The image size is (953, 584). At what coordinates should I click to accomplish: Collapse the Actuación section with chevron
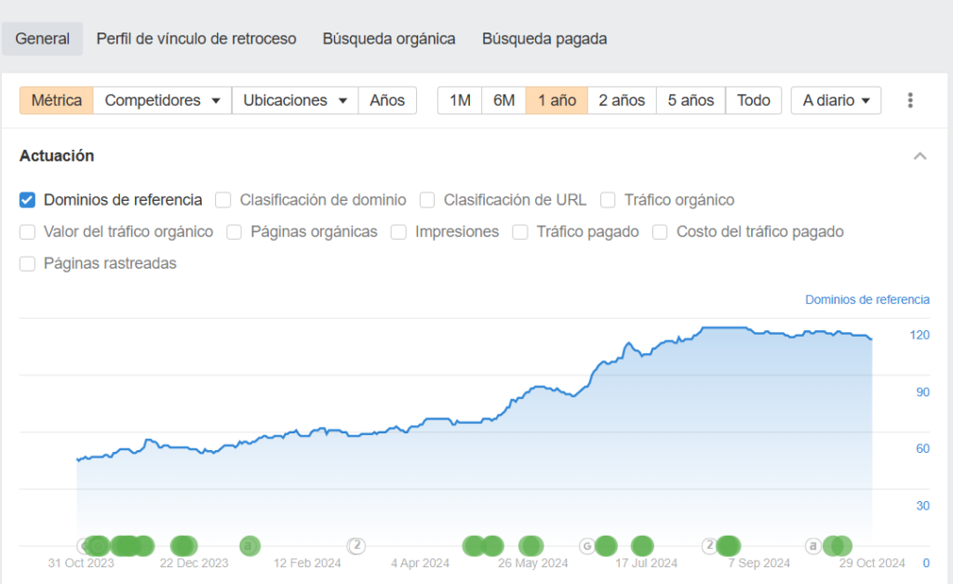click(x=919, y=156)
